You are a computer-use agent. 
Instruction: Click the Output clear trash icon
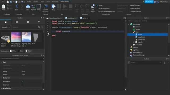coord(164,63)
